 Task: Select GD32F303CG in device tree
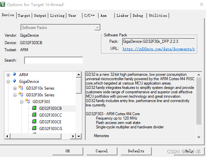(x=51, y=129)
